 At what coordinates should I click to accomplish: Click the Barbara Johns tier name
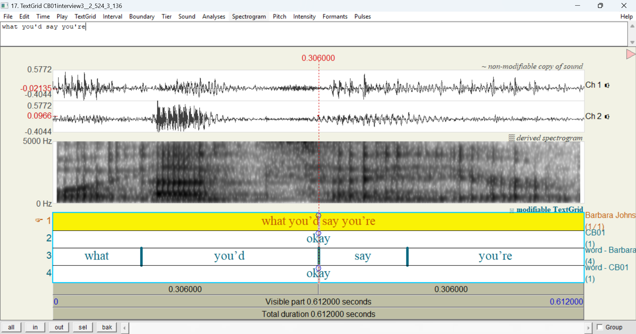coord(610,215)
